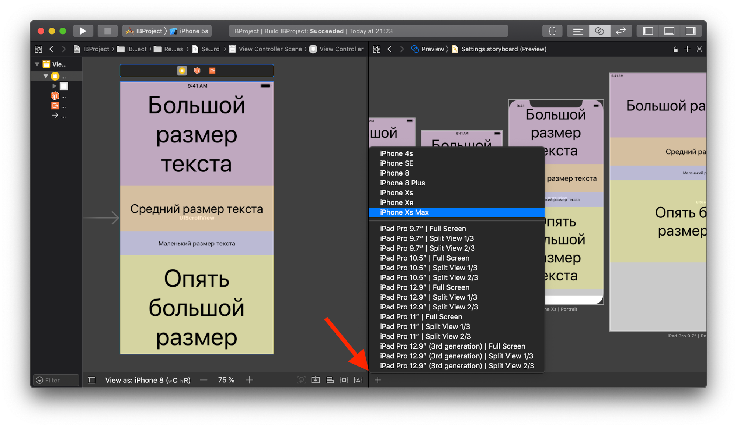Open the code snippets library button

pyautogui.click(x=552, y=31)
